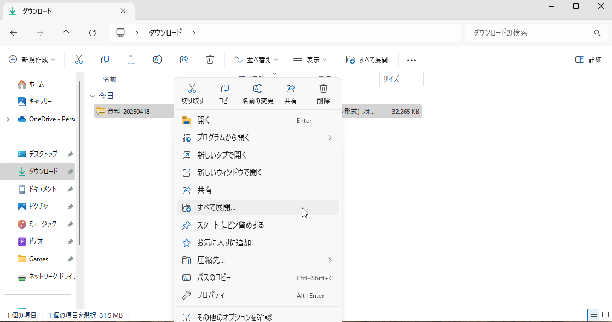Expand the chevron after ダウンロード breadcrumb

tap(194, 33)
